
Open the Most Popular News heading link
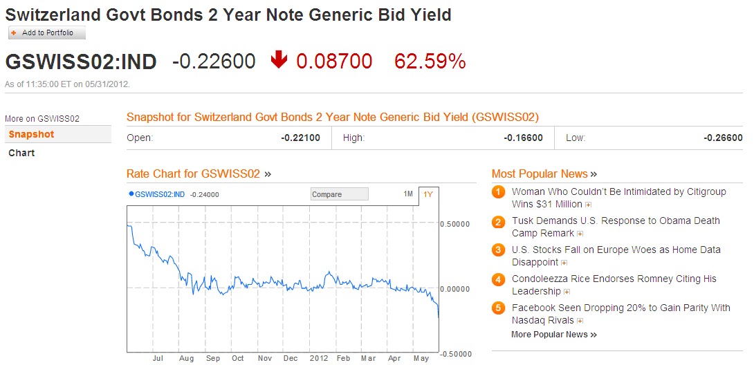click(540, 174)
